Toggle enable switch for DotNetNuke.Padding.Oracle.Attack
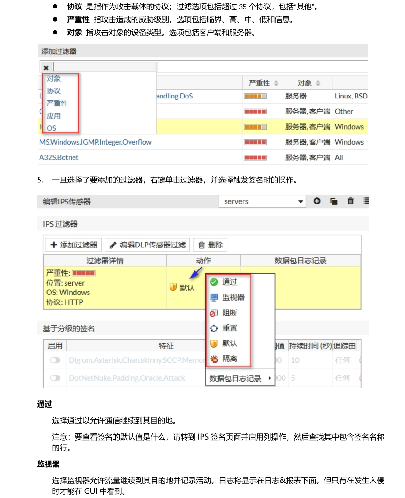Screen dimensions: 405x498 (55, 378)
